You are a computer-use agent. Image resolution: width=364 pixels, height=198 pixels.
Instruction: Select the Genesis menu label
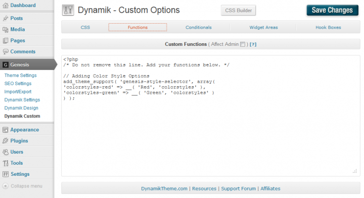(x=20, y=64)
